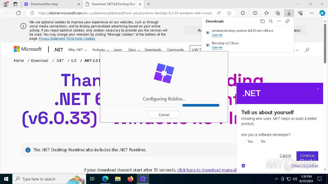
Task: Switch to Download Bloxstrap tab
Action: (x=51, y=4)
